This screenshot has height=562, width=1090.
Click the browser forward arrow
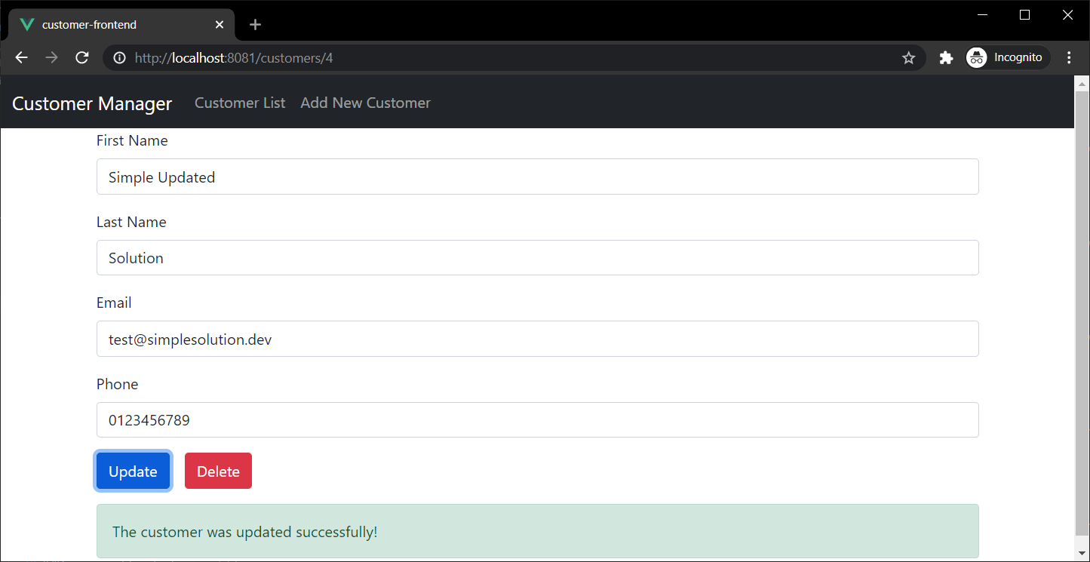point(51,58)
